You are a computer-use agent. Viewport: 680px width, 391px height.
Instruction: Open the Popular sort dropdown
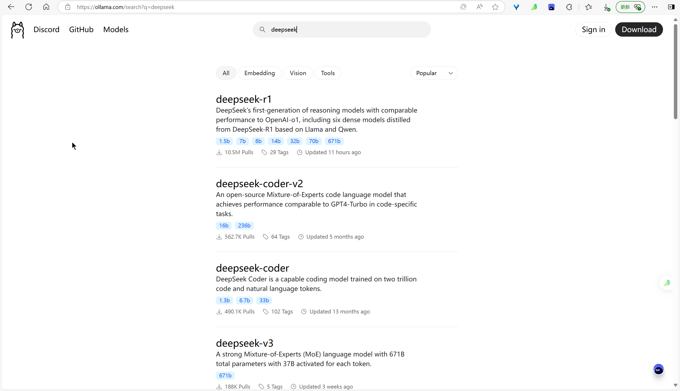click(x=434, y=73)
